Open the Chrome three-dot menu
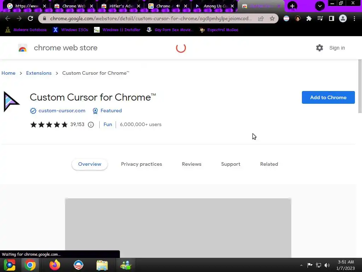The width and height of the screenshot is (362, 272). pos(354,18)
